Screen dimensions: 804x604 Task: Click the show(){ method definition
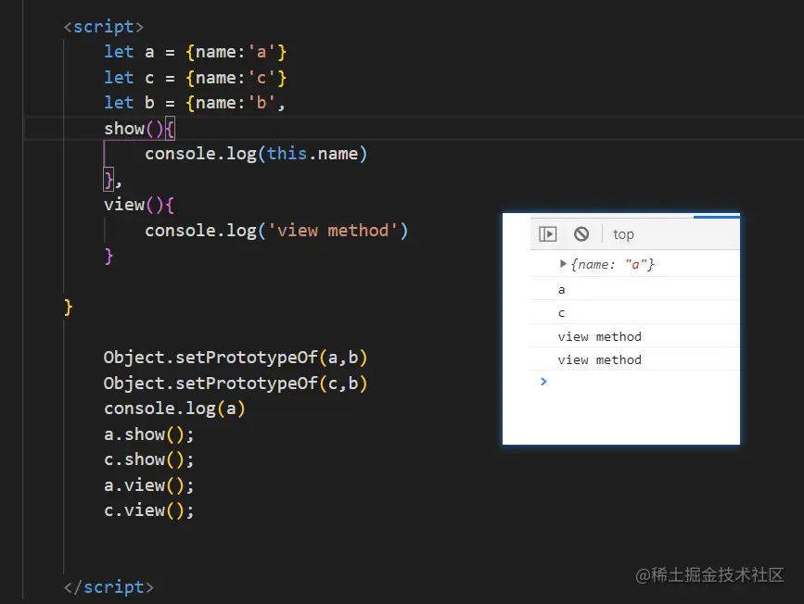pyautogui.click(x=139, y=129)
